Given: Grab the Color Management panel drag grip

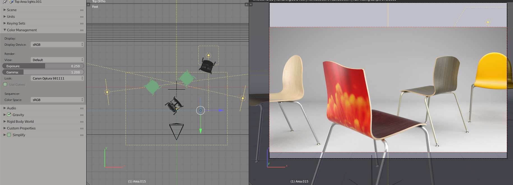Looking at the screenshot, I should [82, 30].
